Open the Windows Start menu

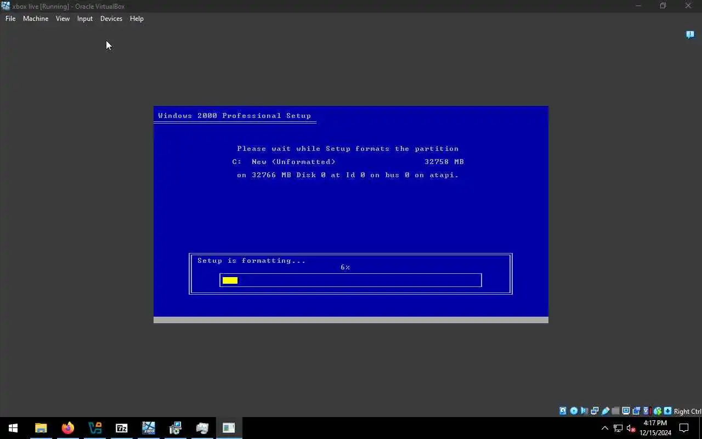13,428
